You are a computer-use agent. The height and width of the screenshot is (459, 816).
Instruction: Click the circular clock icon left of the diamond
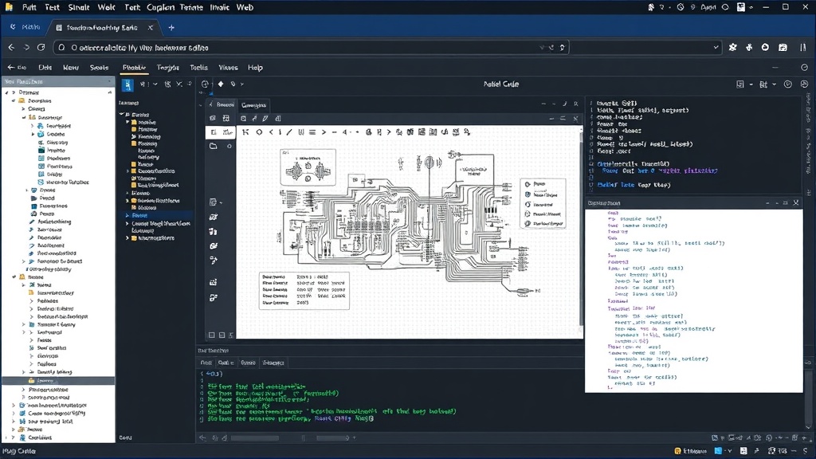[205, 84]
